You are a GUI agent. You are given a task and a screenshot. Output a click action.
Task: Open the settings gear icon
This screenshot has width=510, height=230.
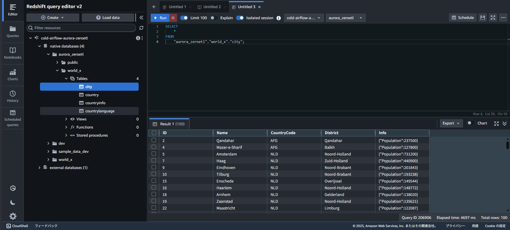13,216
